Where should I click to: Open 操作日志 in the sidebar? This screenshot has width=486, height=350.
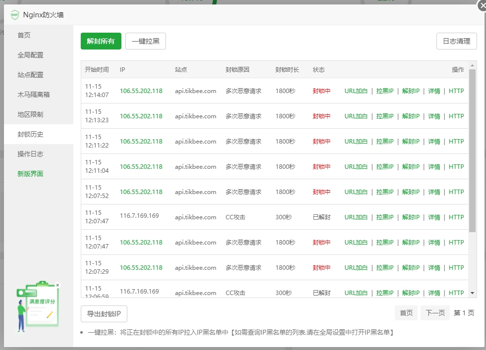tap(30, 154)
